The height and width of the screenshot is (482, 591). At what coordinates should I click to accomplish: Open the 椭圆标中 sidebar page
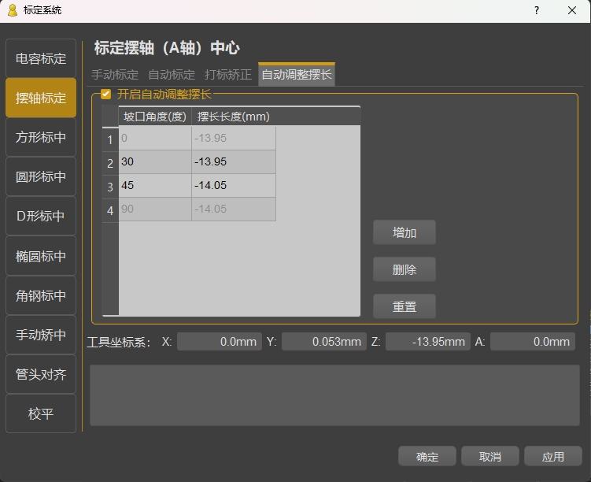coord(41,256)
